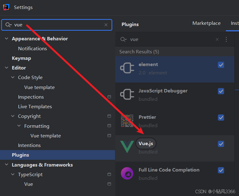This screenshot has height=196, width=239.
Task: Open Vue under TypeScript
Action: (x=29, y=184)
